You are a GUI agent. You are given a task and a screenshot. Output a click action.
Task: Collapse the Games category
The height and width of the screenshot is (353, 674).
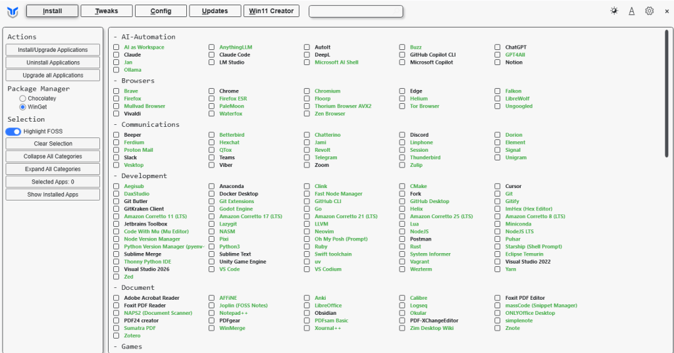pyautogui.click(x=127, y=346)
